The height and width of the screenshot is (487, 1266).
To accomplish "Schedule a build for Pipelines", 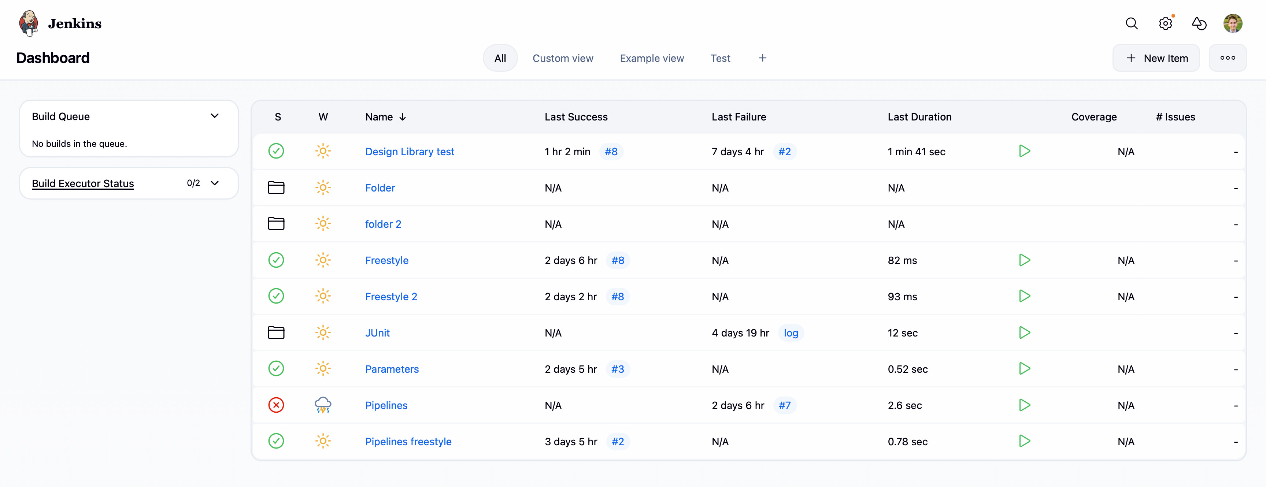I will 1024,405.
